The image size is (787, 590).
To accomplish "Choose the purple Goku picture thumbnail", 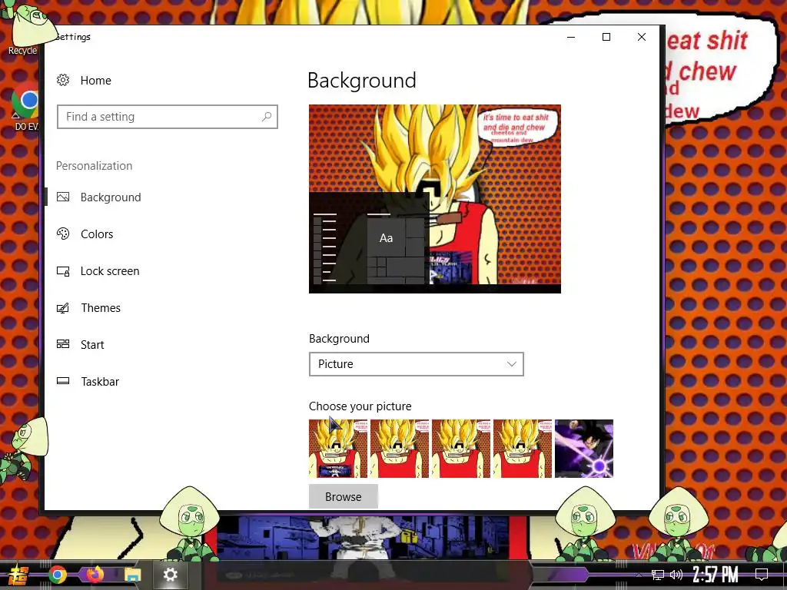I will click(584, 449).
